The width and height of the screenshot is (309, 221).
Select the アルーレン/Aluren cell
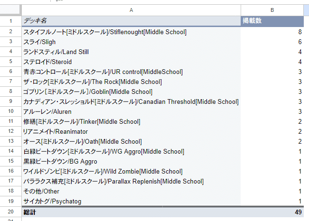[131, 111]
